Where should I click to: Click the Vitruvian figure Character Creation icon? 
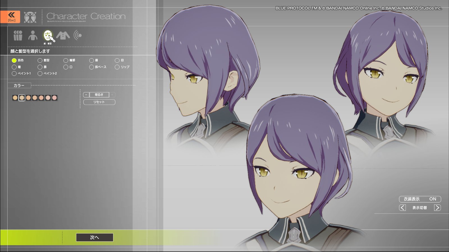[30, 17]
